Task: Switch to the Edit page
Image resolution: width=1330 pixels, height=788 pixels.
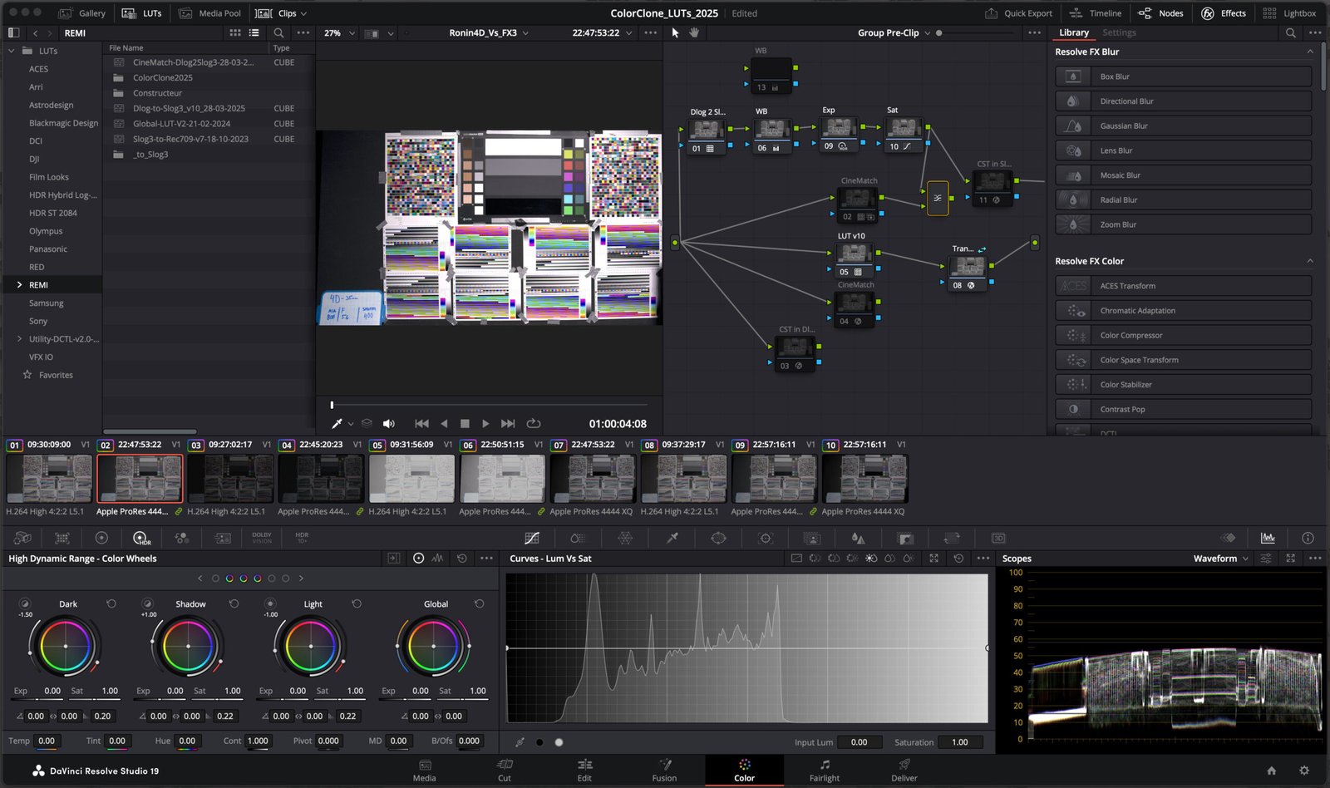Action: point(584,771)
